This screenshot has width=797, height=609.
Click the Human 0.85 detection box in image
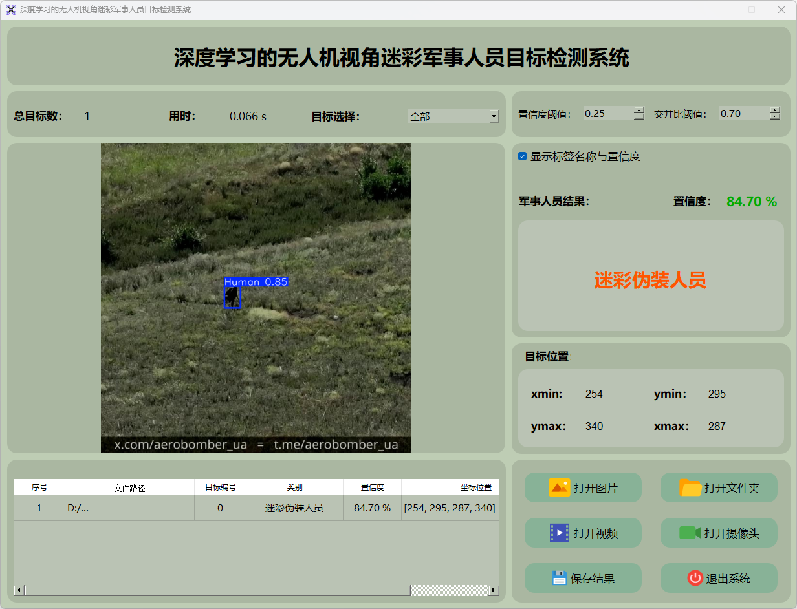point(232,297)
